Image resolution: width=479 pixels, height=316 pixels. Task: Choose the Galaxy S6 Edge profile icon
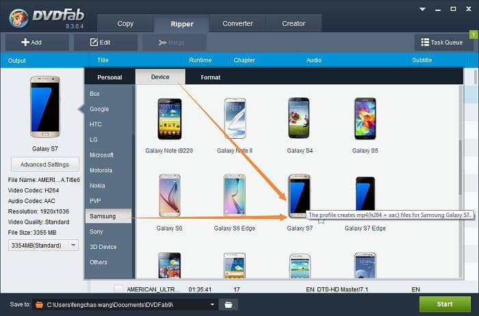[234, 196]
